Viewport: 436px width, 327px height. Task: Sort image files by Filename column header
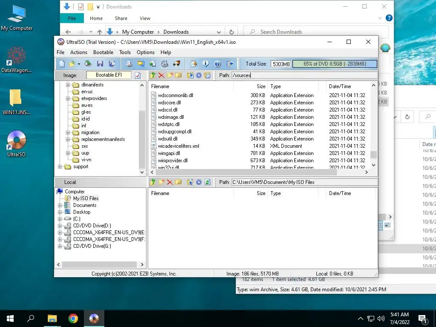point(191,86)
